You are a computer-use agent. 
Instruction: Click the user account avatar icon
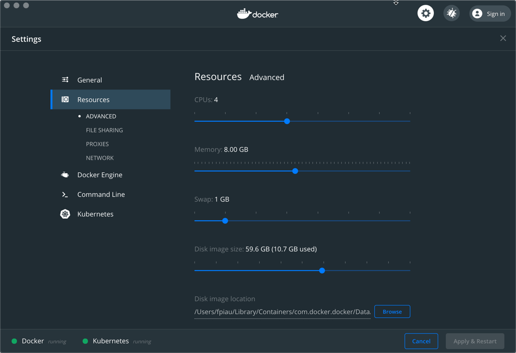tap(477, 13)
